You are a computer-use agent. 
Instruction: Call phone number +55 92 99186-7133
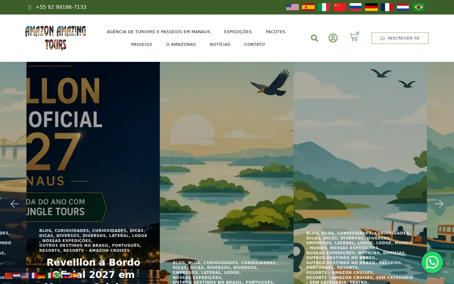tap(61, 7)
